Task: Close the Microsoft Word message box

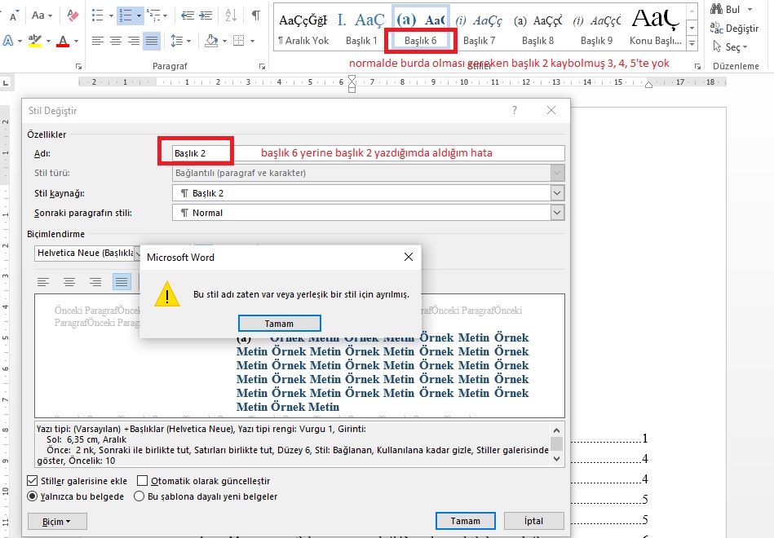Action: [x=409, y=257]
